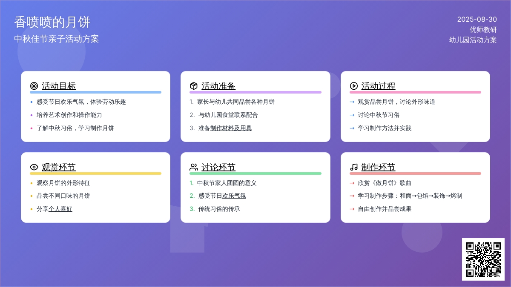This screenshot has height=287, width=511.
Task: Select 自由创作并品尝成果 item
Action: [385, 209]
